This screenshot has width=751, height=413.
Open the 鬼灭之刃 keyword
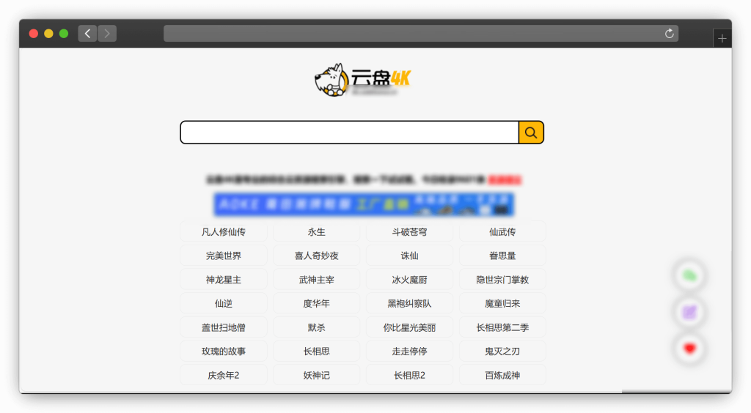click(502, 351)
